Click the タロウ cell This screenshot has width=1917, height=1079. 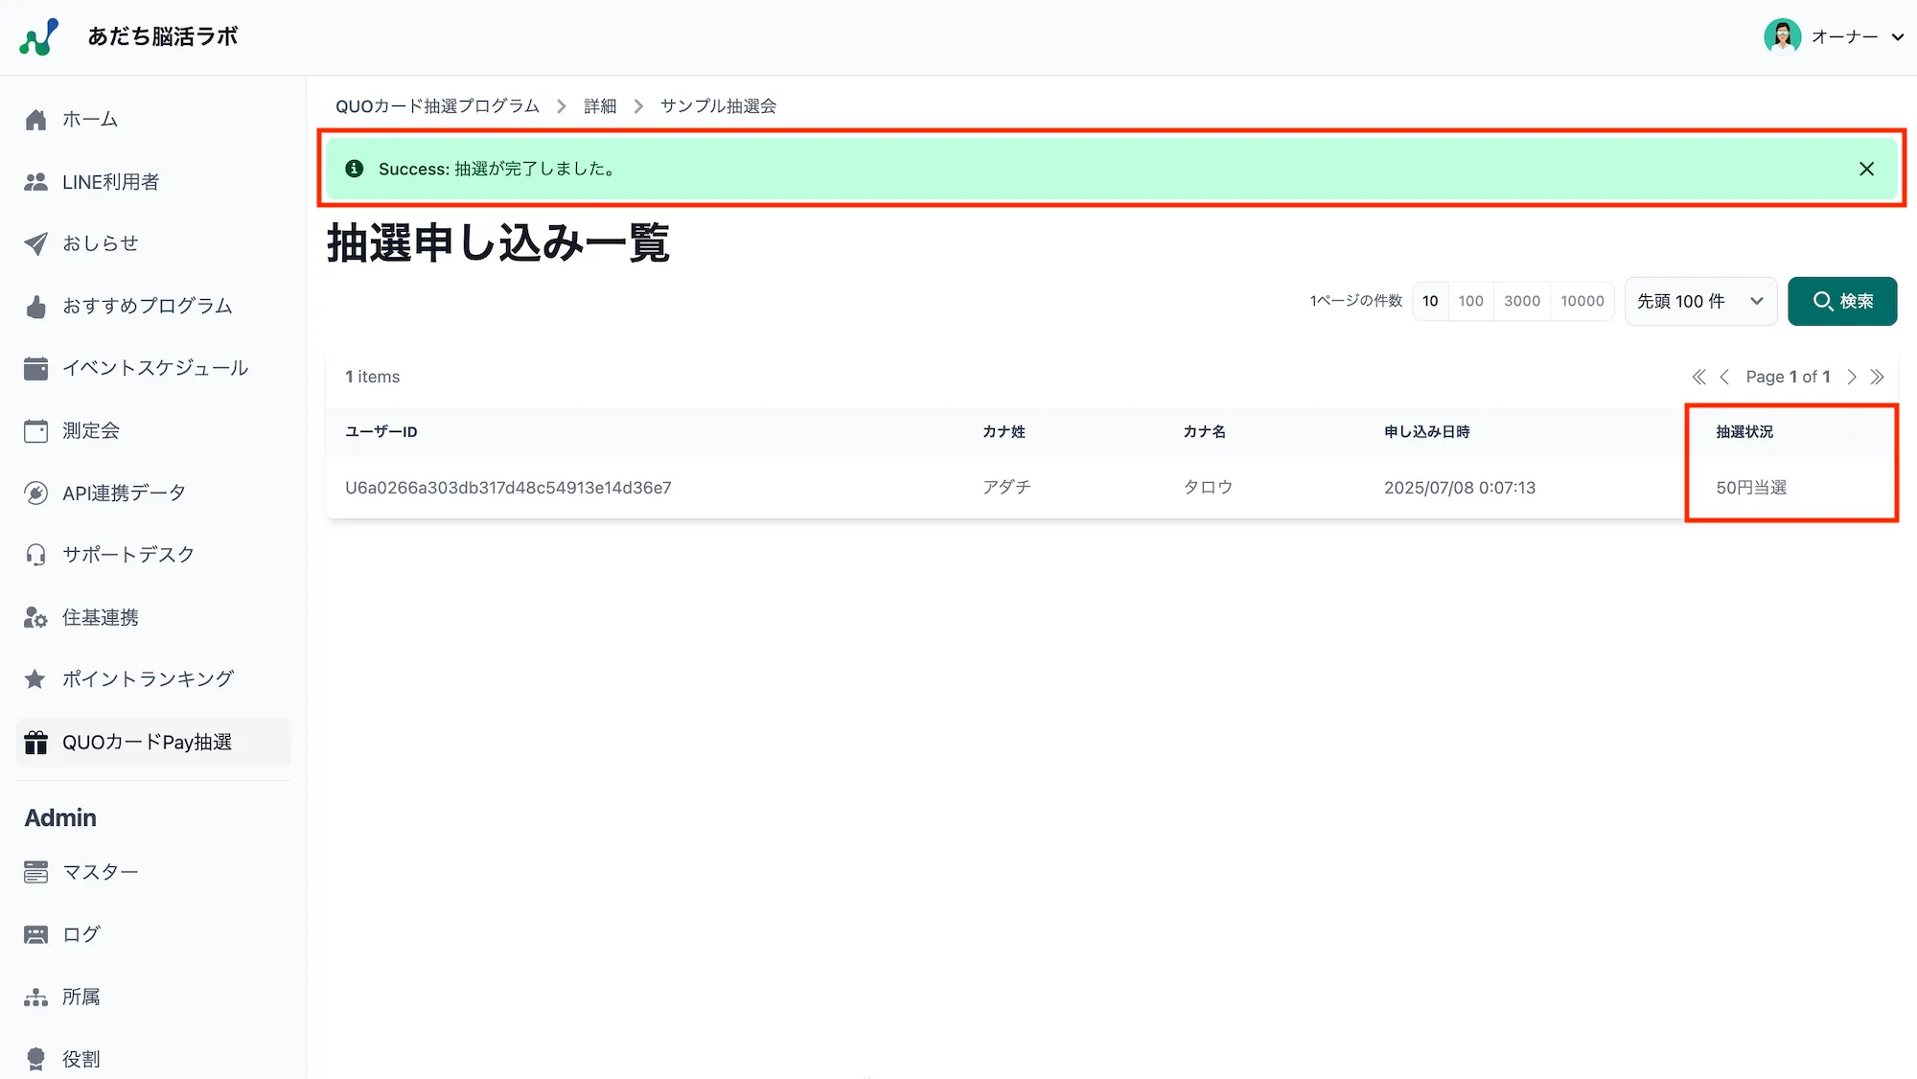click(x=1208, y=488)
